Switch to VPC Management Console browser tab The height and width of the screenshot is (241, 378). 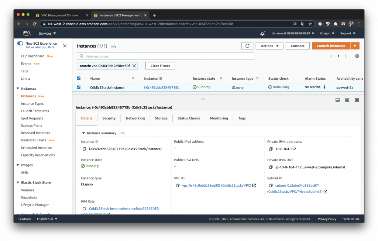tap(59, 15)
